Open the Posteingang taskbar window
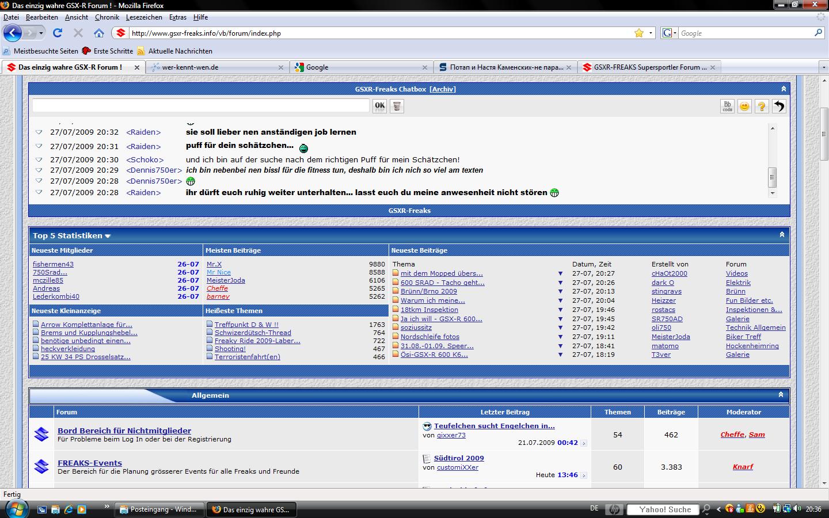Screen dimensions: 829x518 point(159,509)
